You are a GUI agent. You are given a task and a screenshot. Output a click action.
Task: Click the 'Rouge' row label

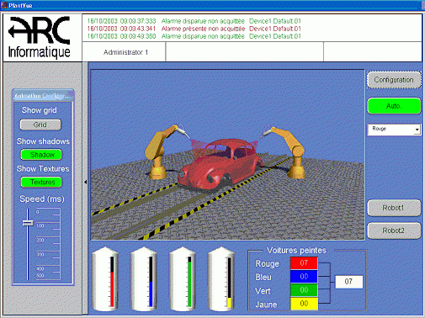click(x=267, y=263)
